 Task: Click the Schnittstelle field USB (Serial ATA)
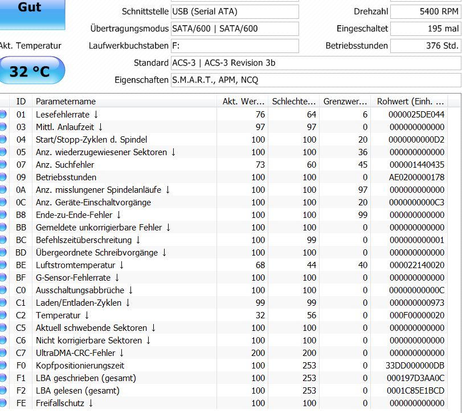[235, 11]
